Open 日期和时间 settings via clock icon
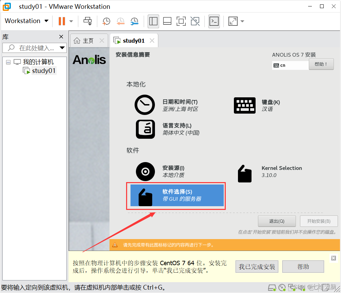Image resolution: width=341 pixels, height=293 pixels. click(x=145, y=105)
